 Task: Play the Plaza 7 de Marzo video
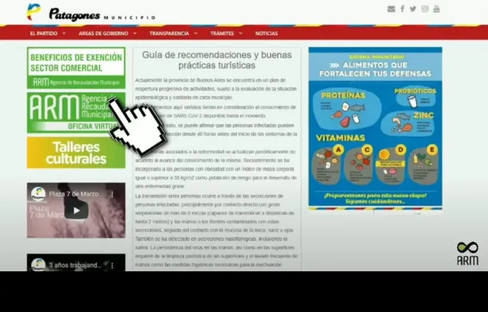(76, 211)
